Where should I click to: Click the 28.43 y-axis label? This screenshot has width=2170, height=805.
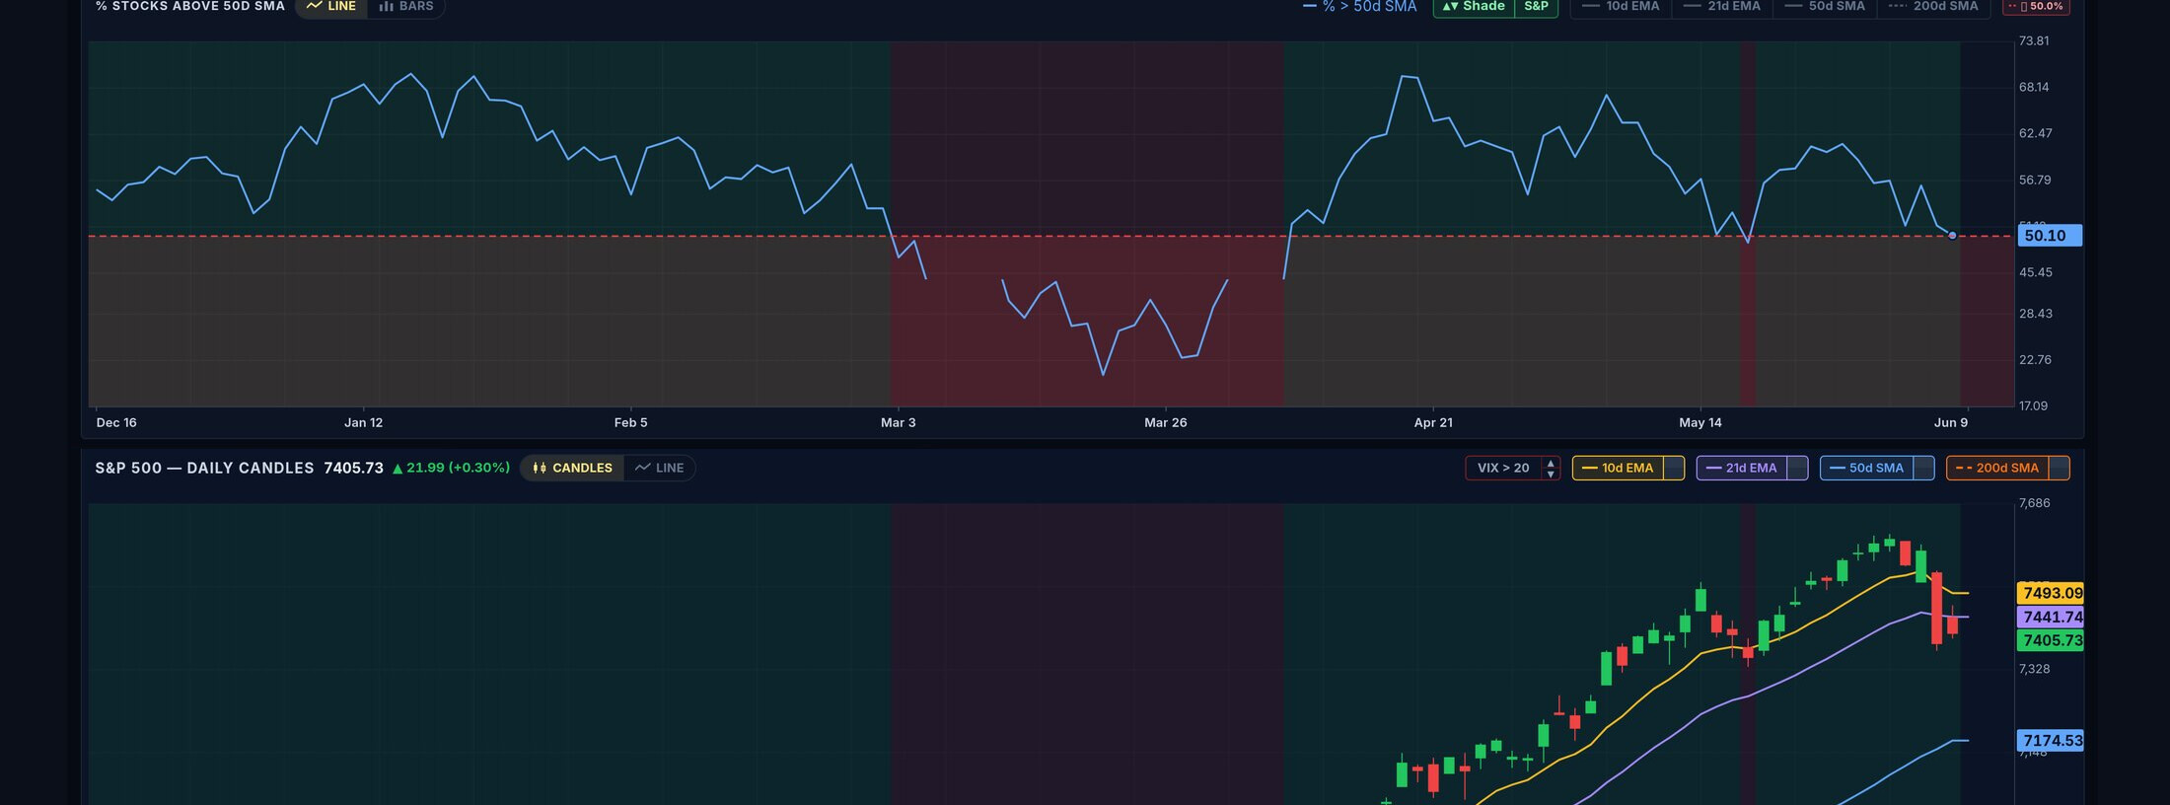tap(2036, 314)
